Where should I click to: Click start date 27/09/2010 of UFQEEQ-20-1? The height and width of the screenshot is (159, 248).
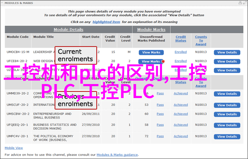click(91, 125)
